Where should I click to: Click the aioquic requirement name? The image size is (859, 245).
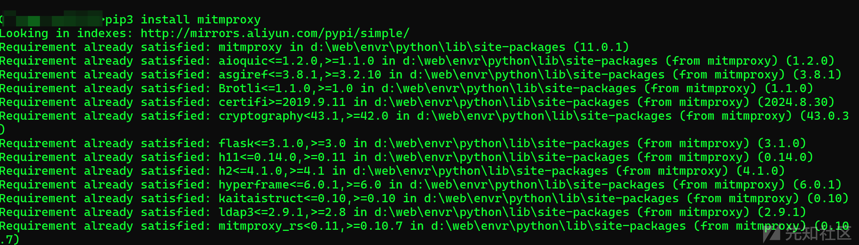click(x=243, y=61)
